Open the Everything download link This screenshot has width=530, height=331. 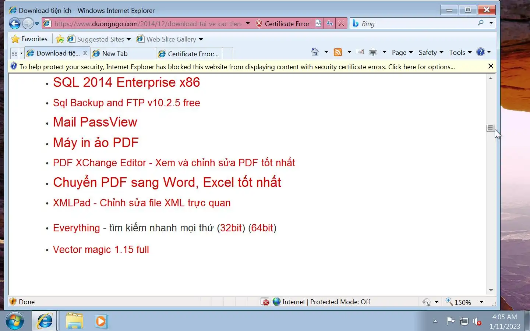tap(76, 228)
